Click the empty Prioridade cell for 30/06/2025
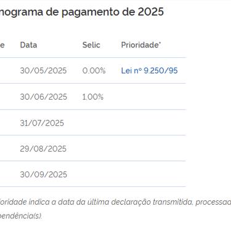The height and width of the screenshot is (225, 231). pos(152,97)
